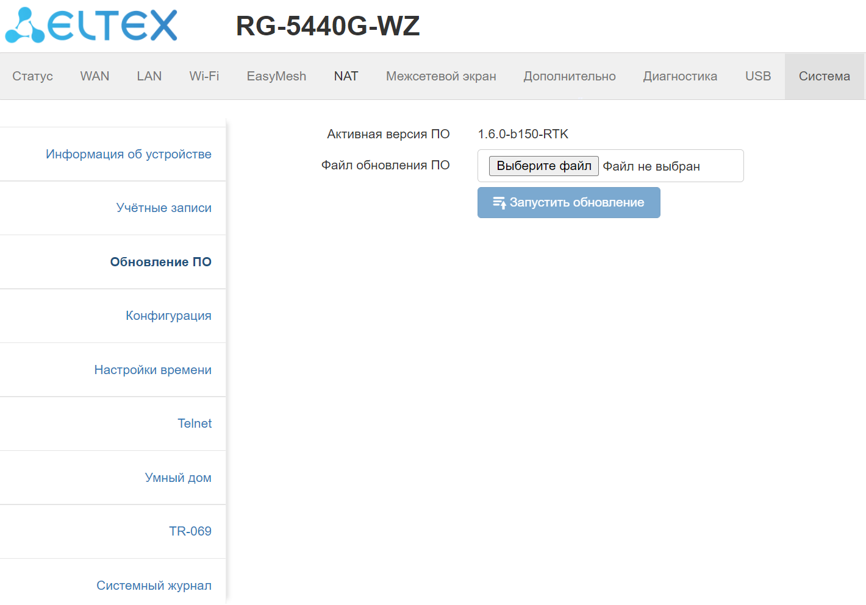Start update with Запустить обновление button
This screenshot has height=605, width=866.
pos(569,202)
